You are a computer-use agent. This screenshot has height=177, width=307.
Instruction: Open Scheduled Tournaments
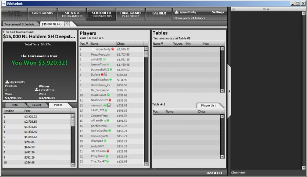pyautogui.click(x=101, y=14)
